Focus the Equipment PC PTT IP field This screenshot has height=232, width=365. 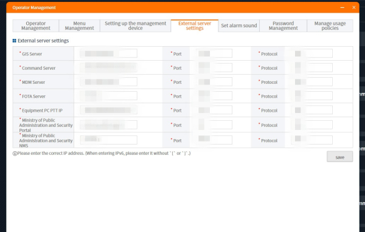coord(109,110)
